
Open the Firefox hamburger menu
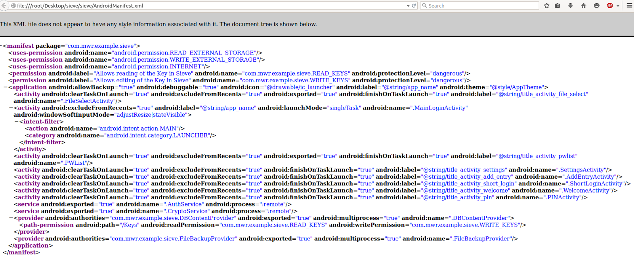629,6
